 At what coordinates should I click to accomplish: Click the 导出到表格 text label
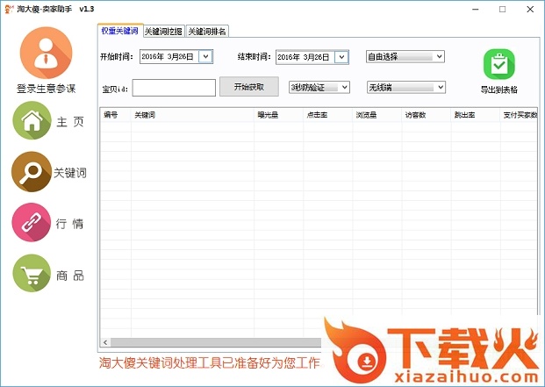(x=499, y=90)
